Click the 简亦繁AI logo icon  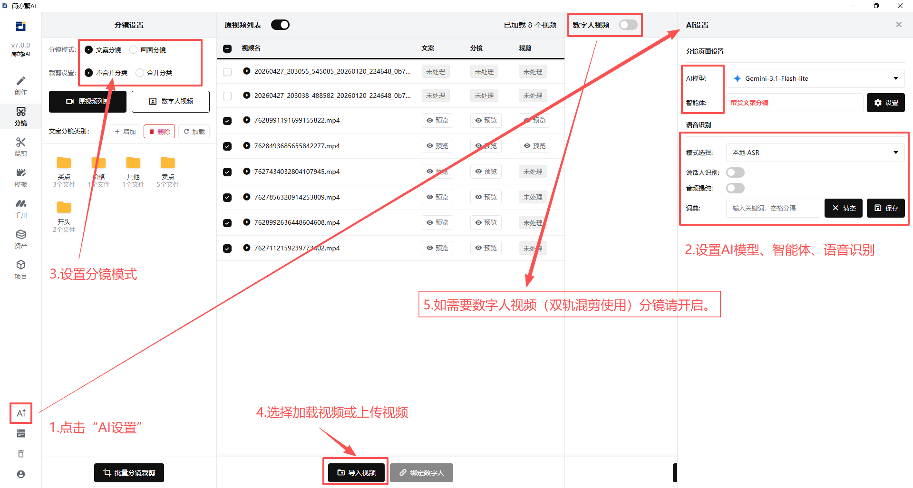pyautogui.click(x=20, y=26)
